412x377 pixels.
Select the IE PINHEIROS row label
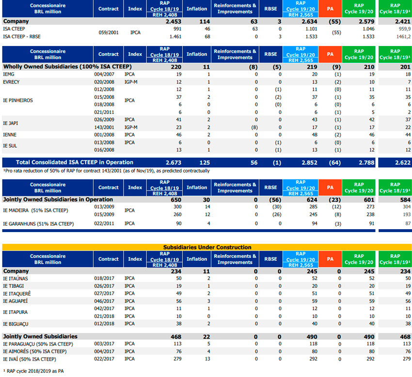point(18,100)
